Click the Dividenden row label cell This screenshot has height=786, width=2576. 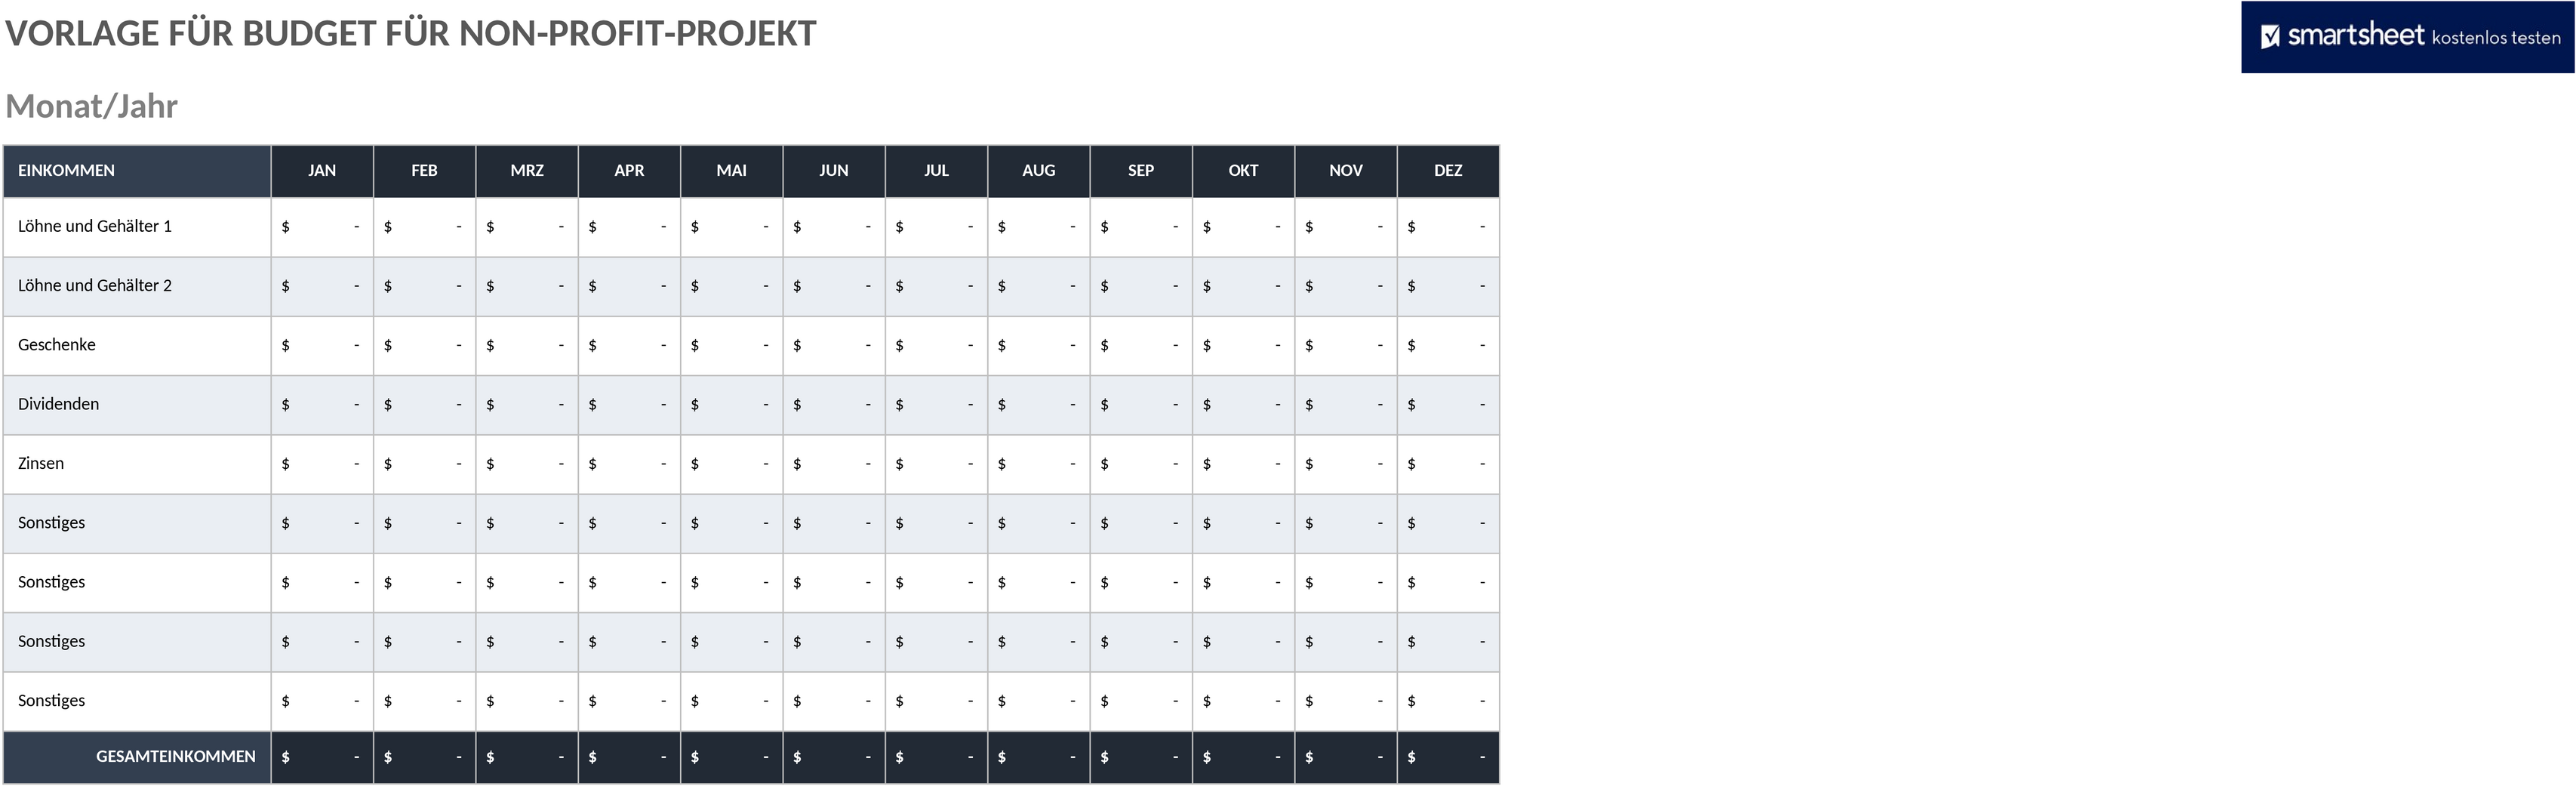[x=137, y=405]
